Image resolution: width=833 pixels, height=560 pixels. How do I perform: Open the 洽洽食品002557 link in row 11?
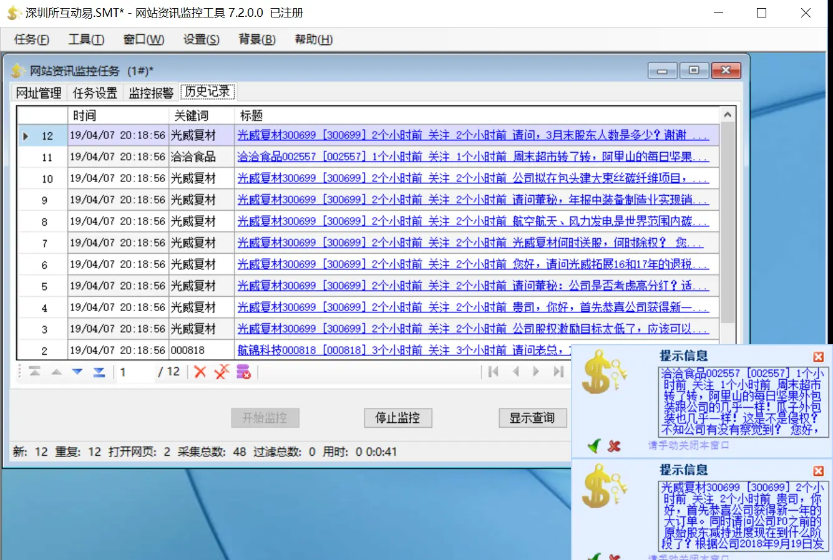(473, 157)
